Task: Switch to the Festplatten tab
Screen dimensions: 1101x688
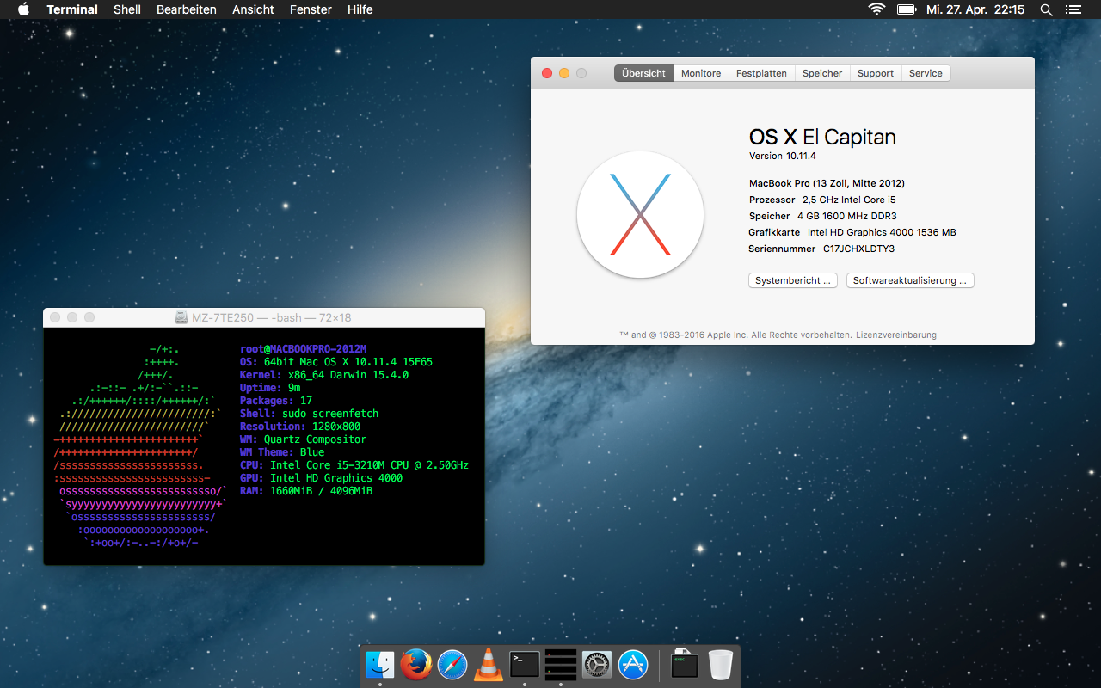Action: [761, 73]
